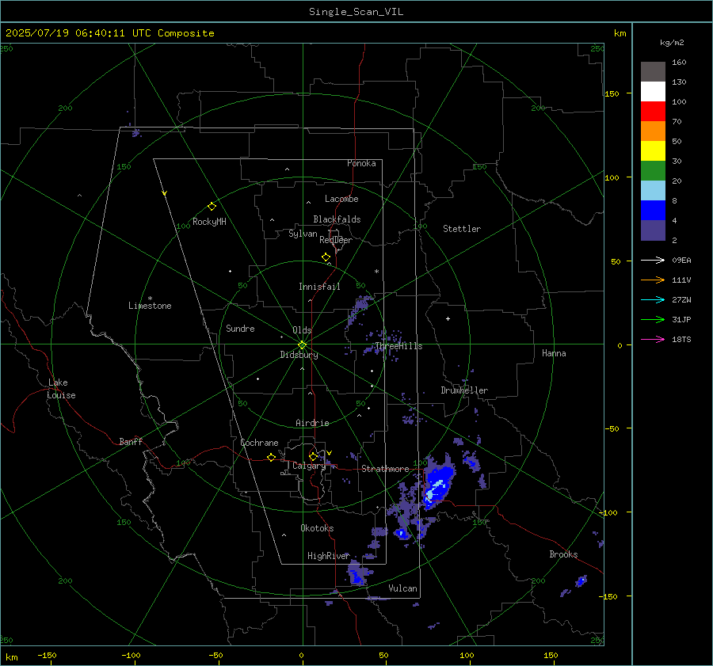Pick the orange 50-70 legend swatch
This screenshot has width=713, height=666.
[x=653, y=131]
